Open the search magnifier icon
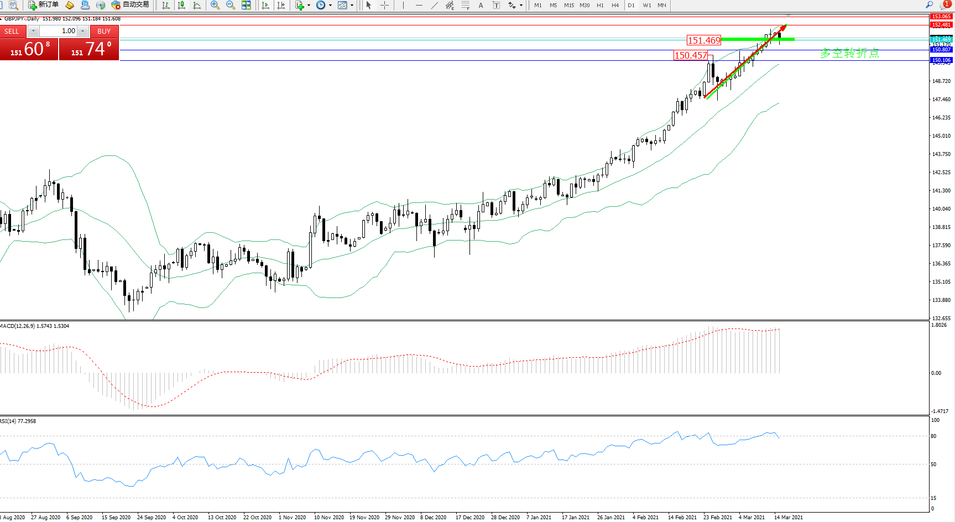Screen dimensions: 955x522 tap(929, 5)
